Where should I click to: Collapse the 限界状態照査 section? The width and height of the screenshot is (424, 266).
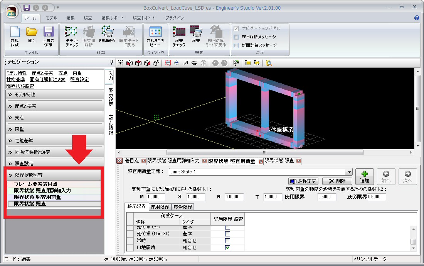pos(54,175)
